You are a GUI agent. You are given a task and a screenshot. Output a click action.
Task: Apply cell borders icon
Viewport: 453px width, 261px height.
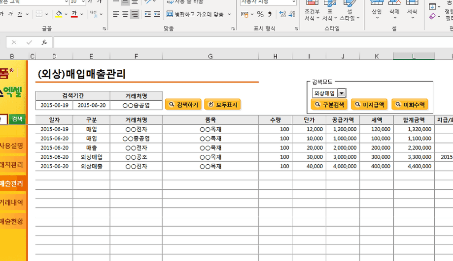(x=39, y=14)
